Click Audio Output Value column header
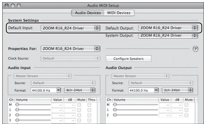This screenshot has height=124, width=204. pyautogui.click(x=165, y=100)
